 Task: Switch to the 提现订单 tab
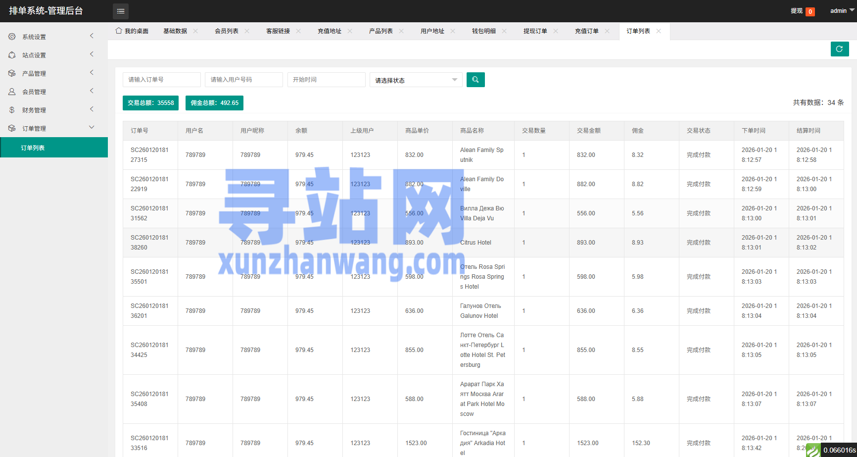[535, 31]
